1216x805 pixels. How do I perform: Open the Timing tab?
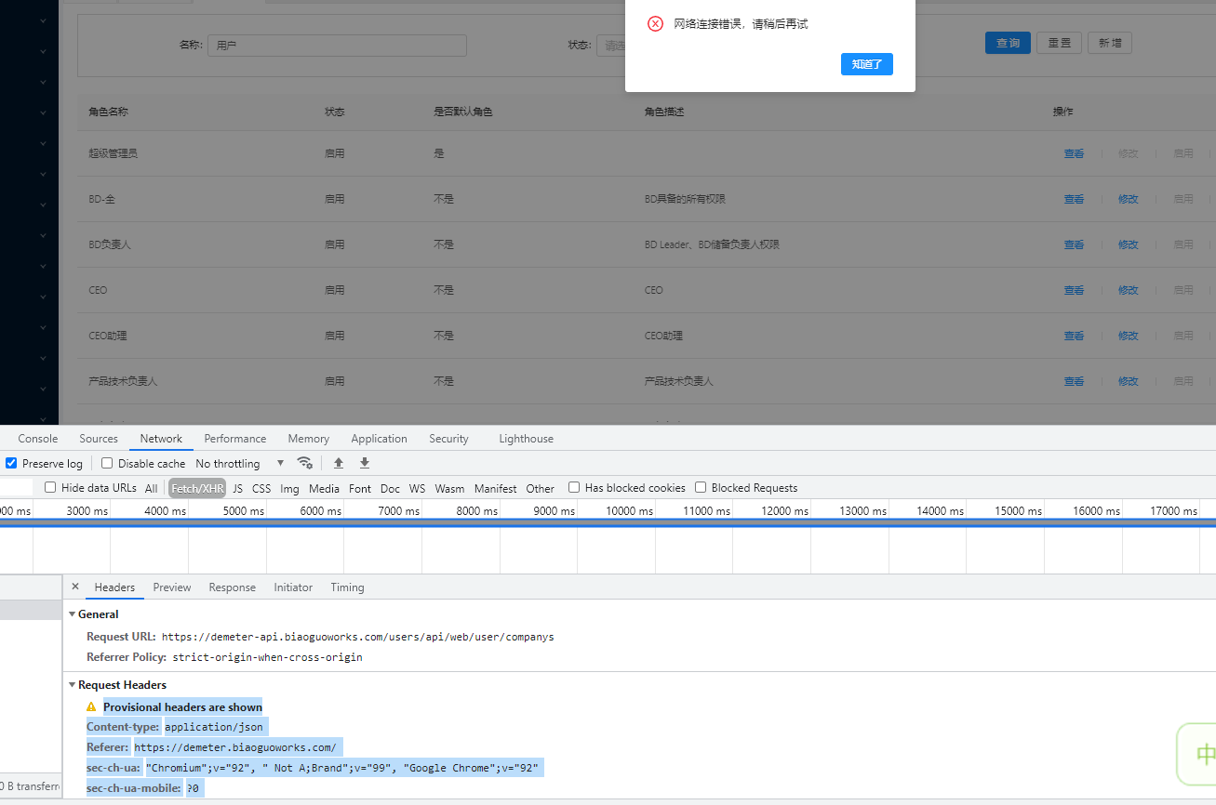point(347,587)
